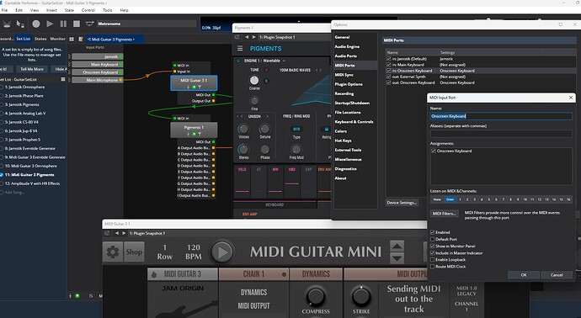Open the grid view icon near Monitor tab
The width and height of the screenshot is (581, 318).
72,39
